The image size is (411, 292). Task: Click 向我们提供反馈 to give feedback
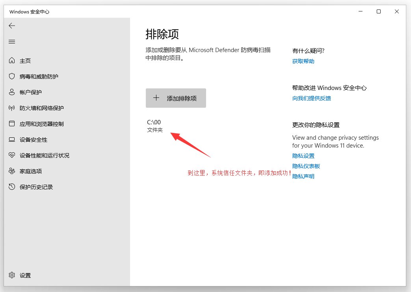pos(311,98)
